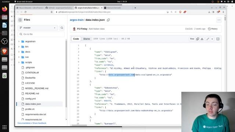Open CITATION.cff in file tree
Viewport: 235px width, 132px height.
[32, 73]
